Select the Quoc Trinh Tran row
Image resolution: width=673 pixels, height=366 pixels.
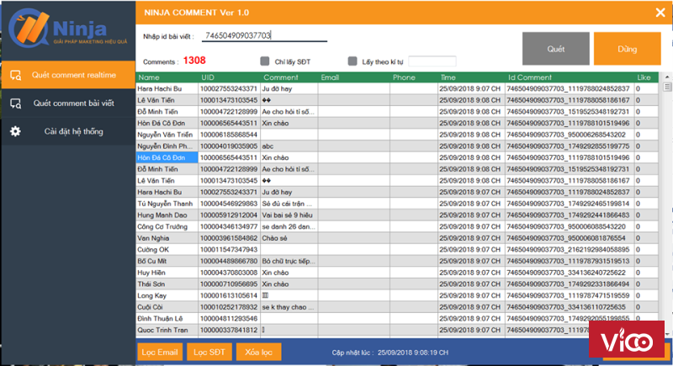[x=397, y=330]
